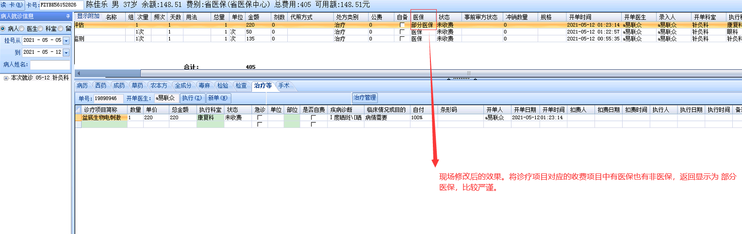
Task: Click the 康复科 执行科室 cell
Action: coord(210,118)
